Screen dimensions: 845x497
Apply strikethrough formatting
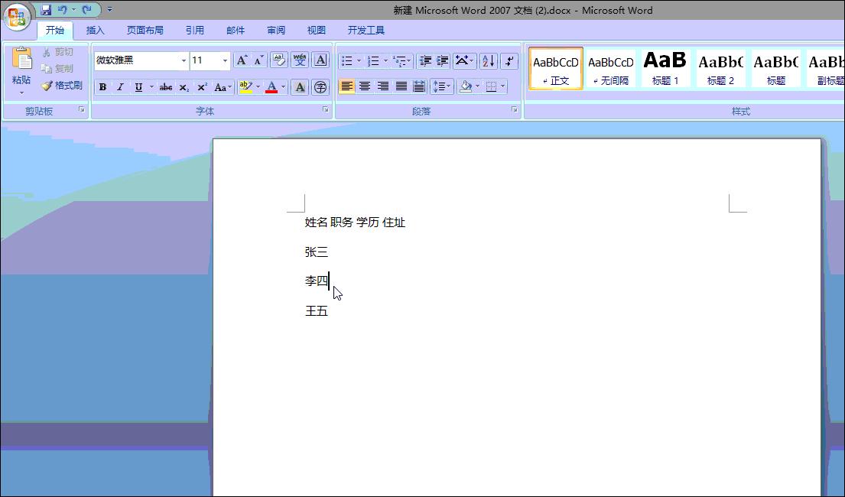[x=167, y=86]
